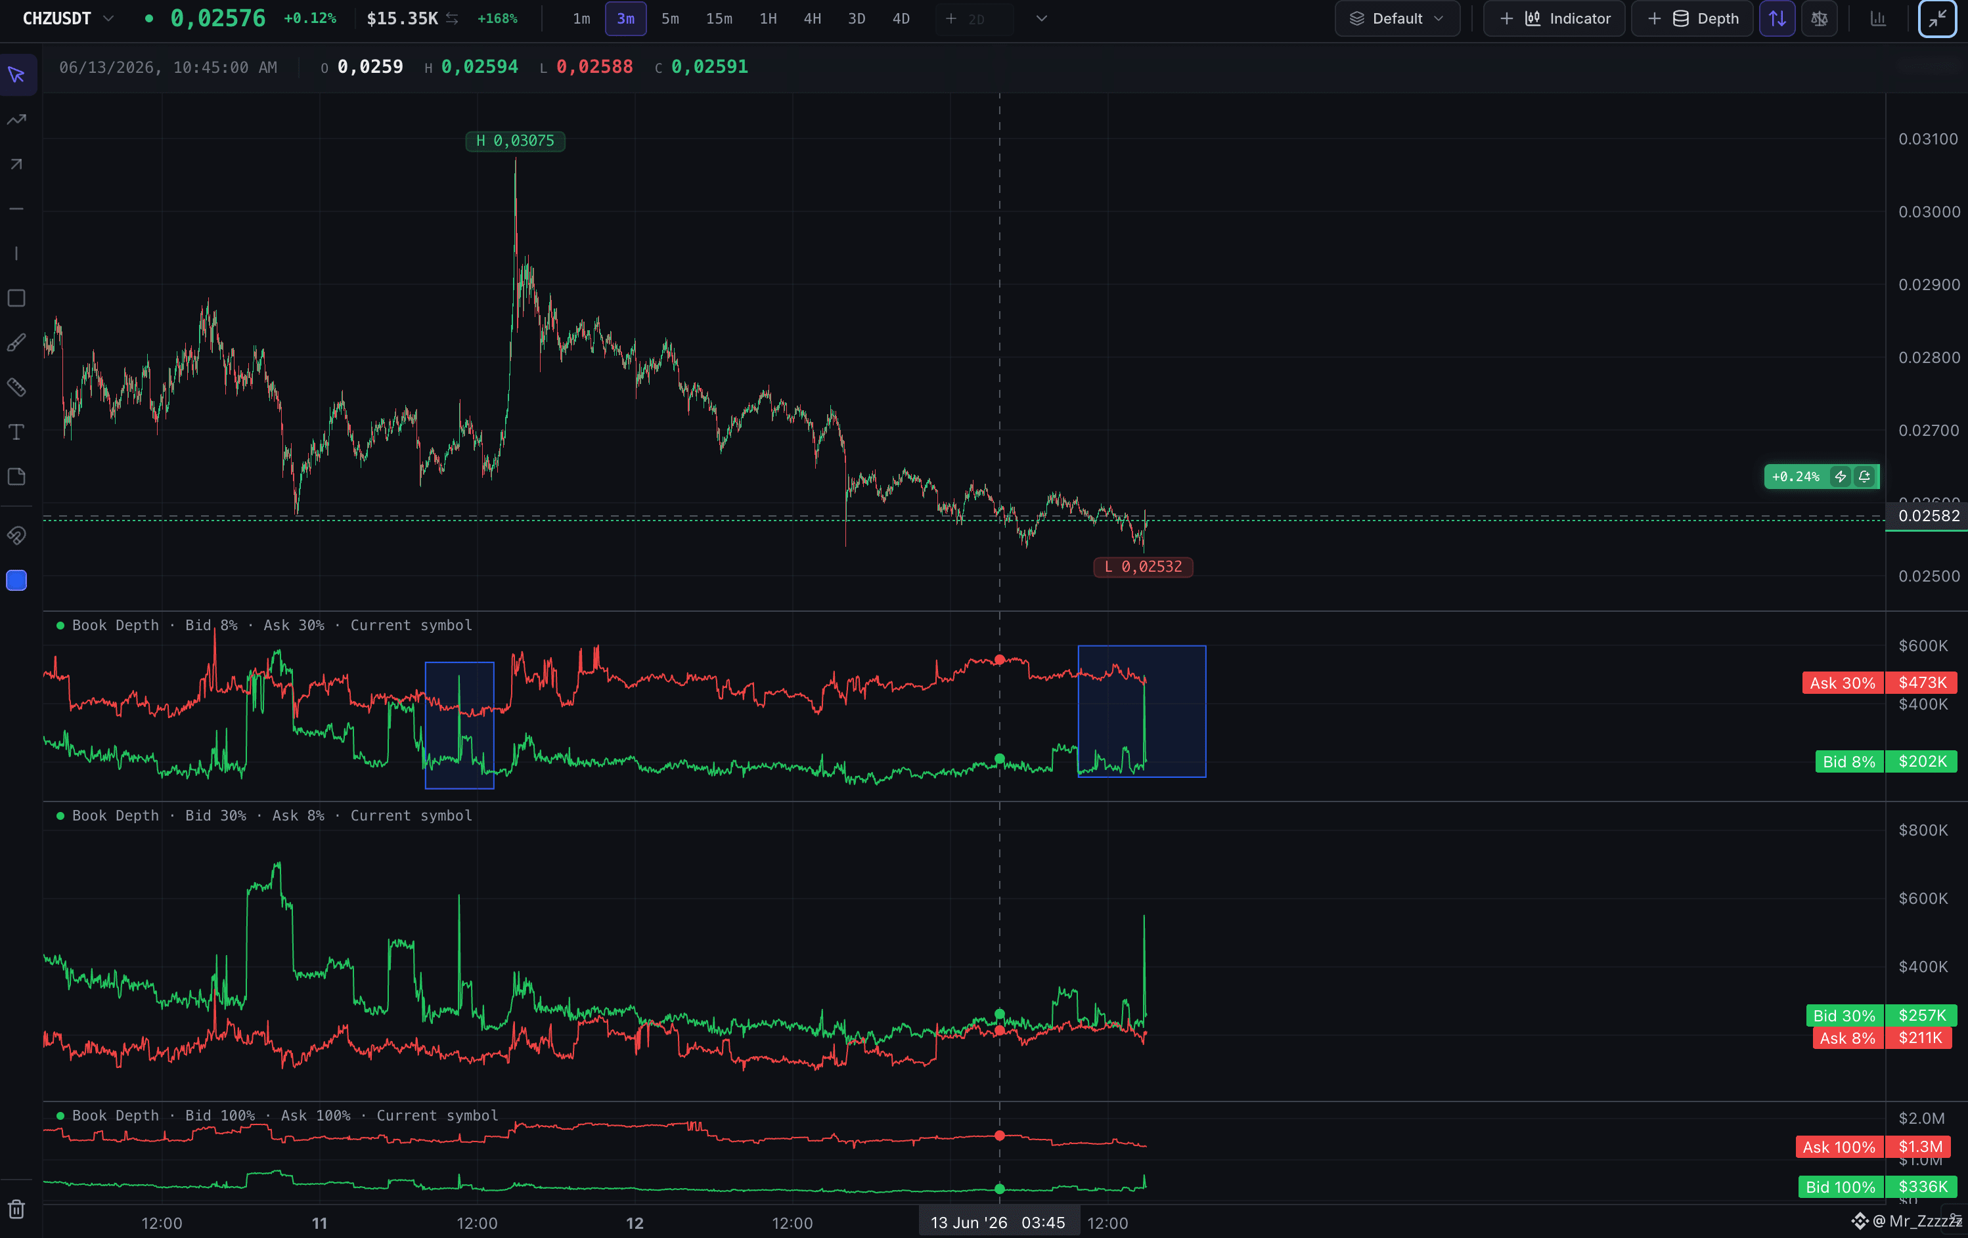Switch to the 4H timeframe
1968x1238 pixels.
tap(813, 18)
